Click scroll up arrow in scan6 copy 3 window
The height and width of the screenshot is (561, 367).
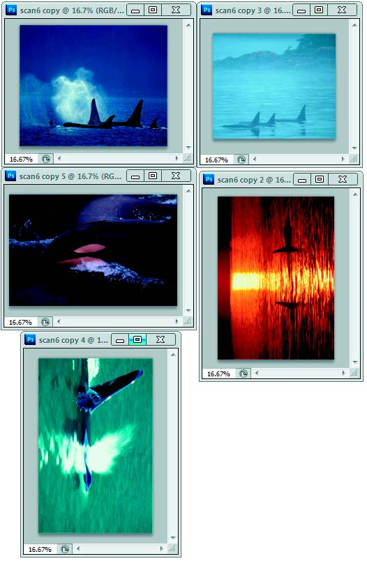[x=354, y=25]
